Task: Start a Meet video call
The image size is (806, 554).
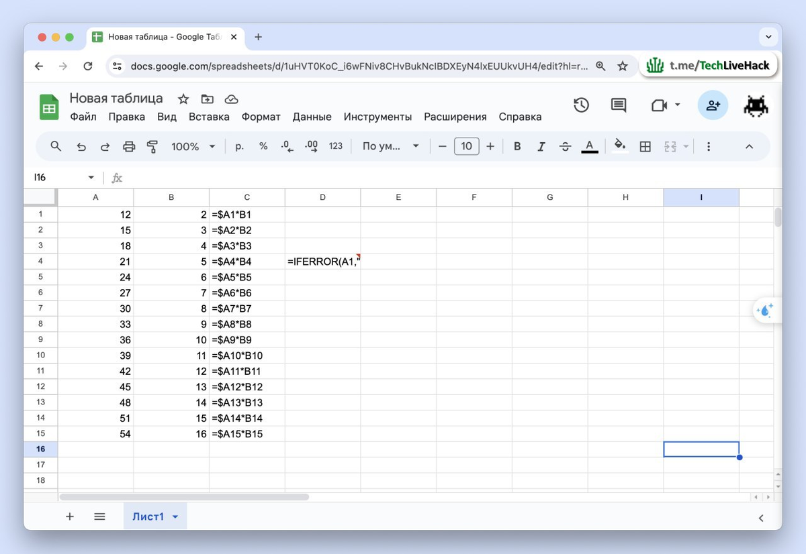Action: tap(658, 105)
